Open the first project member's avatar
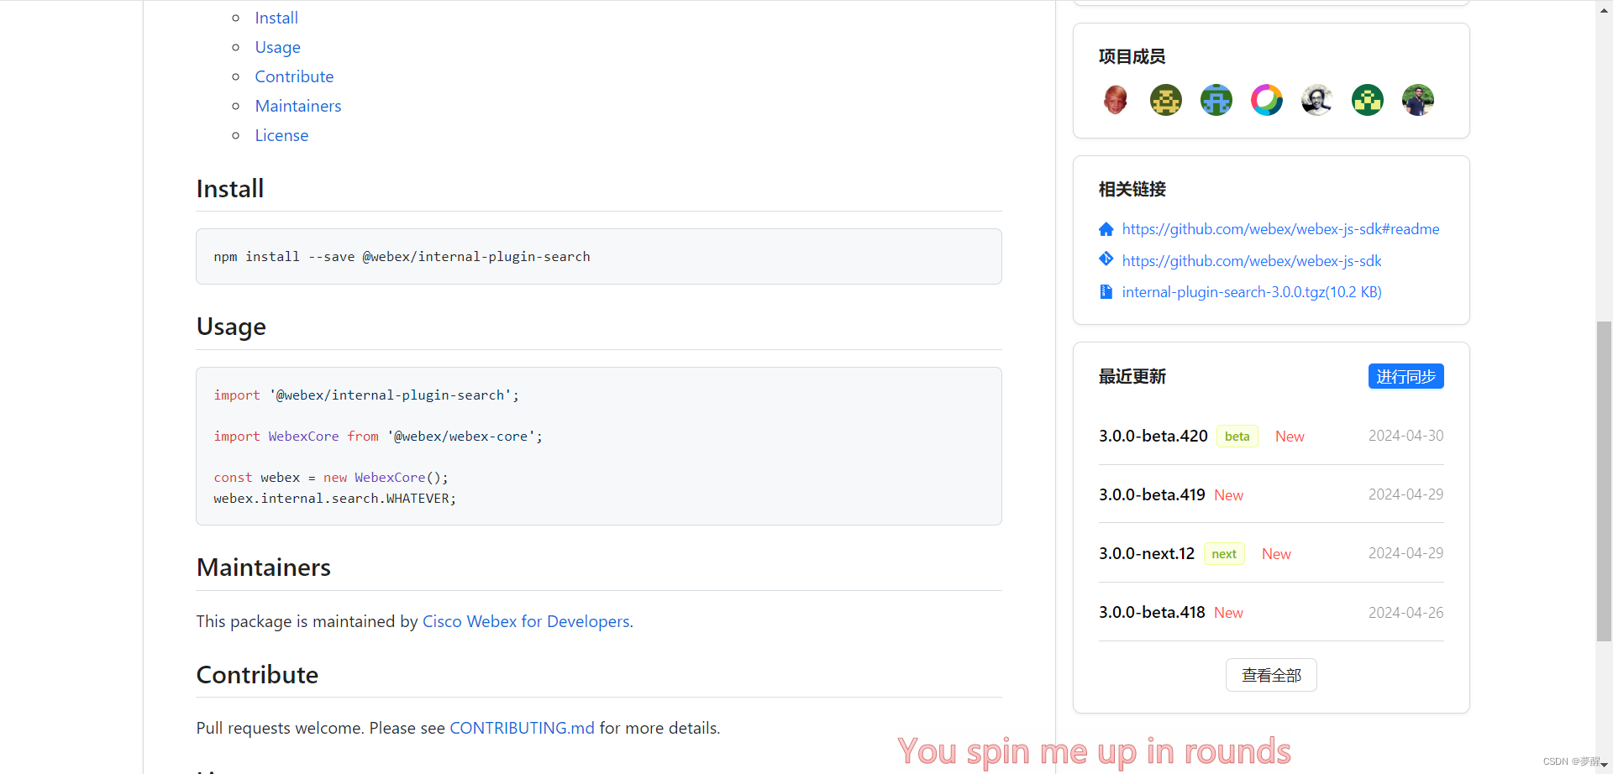The height and width of the screenshot is (774, 1613). click(x=1115, y=99)
